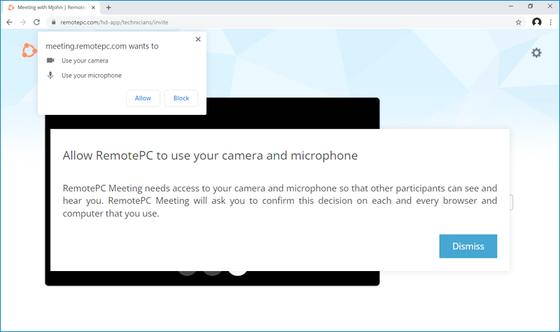Image resolution: width=560 pixels, height=332 pixels.
Task: Select the Meeting with Mjohn tab
Action: point(52,8)
